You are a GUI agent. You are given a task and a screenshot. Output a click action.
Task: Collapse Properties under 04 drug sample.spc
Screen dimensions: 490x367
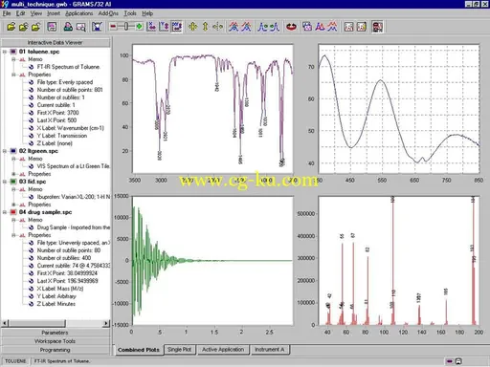pyautogui.click(x=13, y=235)
